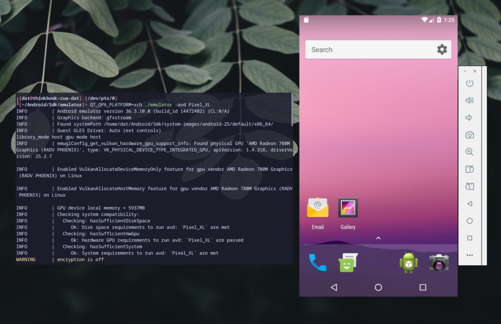Rotate device left in emulator toolbar
Screen dimensions: 501x324
(469, 169)
